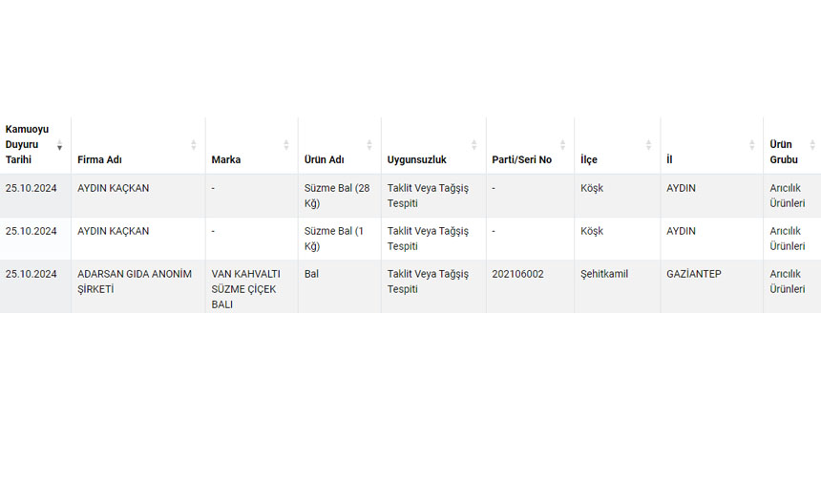Sort İlçe column using arrow icon
This screenshot has width=821, height=482.
pyautogui.click(x=649, y=145)
